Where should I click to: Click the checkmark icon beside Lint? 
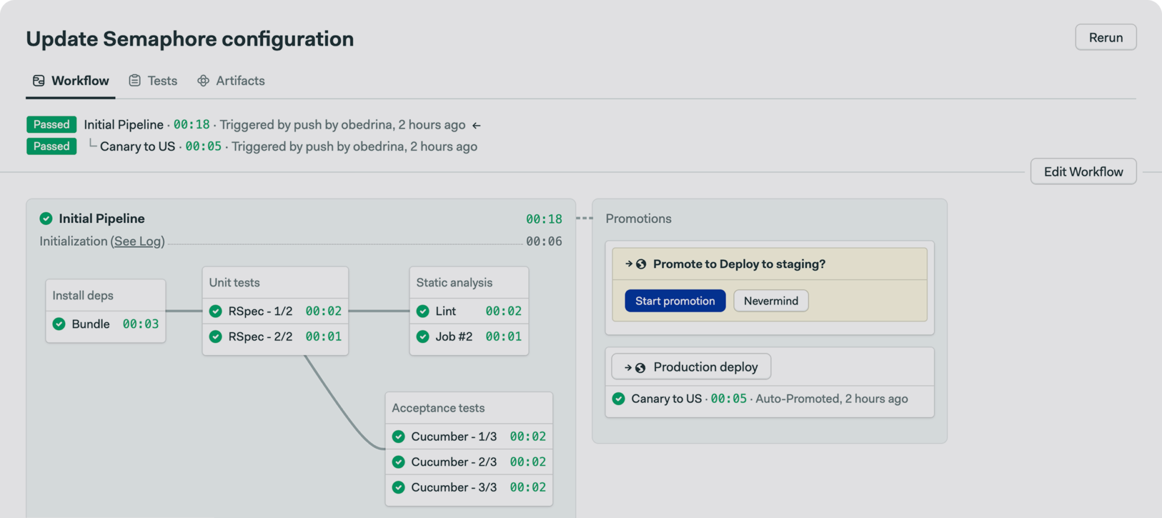click(x=423, y=311)
